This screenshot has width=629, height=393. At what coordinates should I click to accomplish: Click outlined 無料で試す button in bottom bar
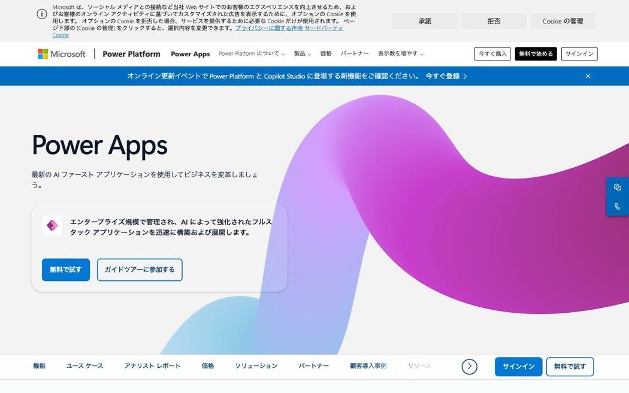570,367
